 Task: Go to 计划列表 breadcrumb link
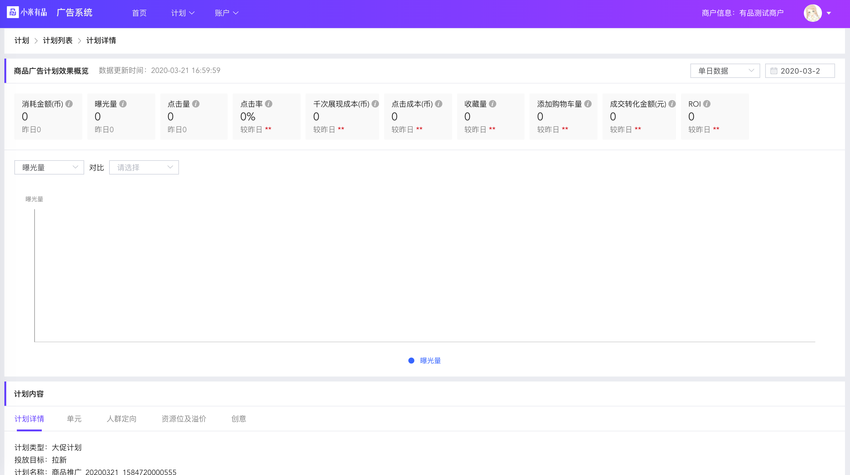click(x=58, y=41)
